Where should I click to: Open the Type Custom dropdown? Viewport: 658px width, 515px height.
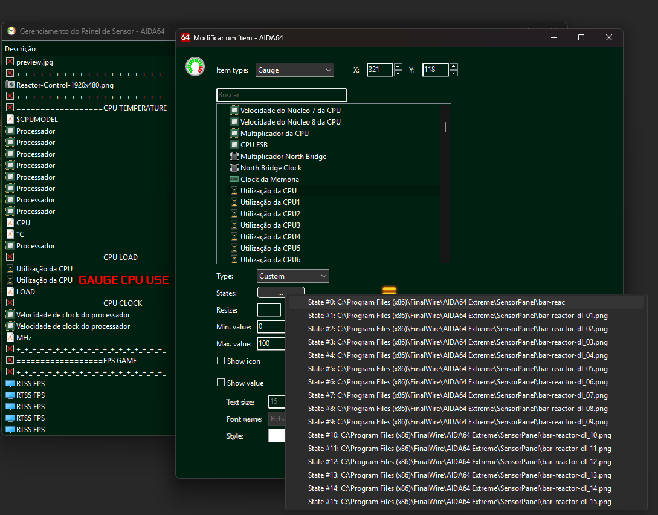click(x=293, y=276)
